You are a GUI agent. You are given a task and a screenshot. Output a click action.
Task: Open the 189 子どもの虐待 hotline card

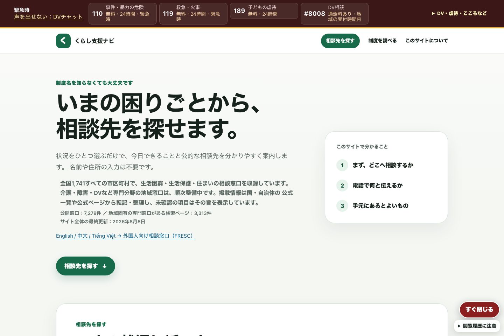[264, 11]
